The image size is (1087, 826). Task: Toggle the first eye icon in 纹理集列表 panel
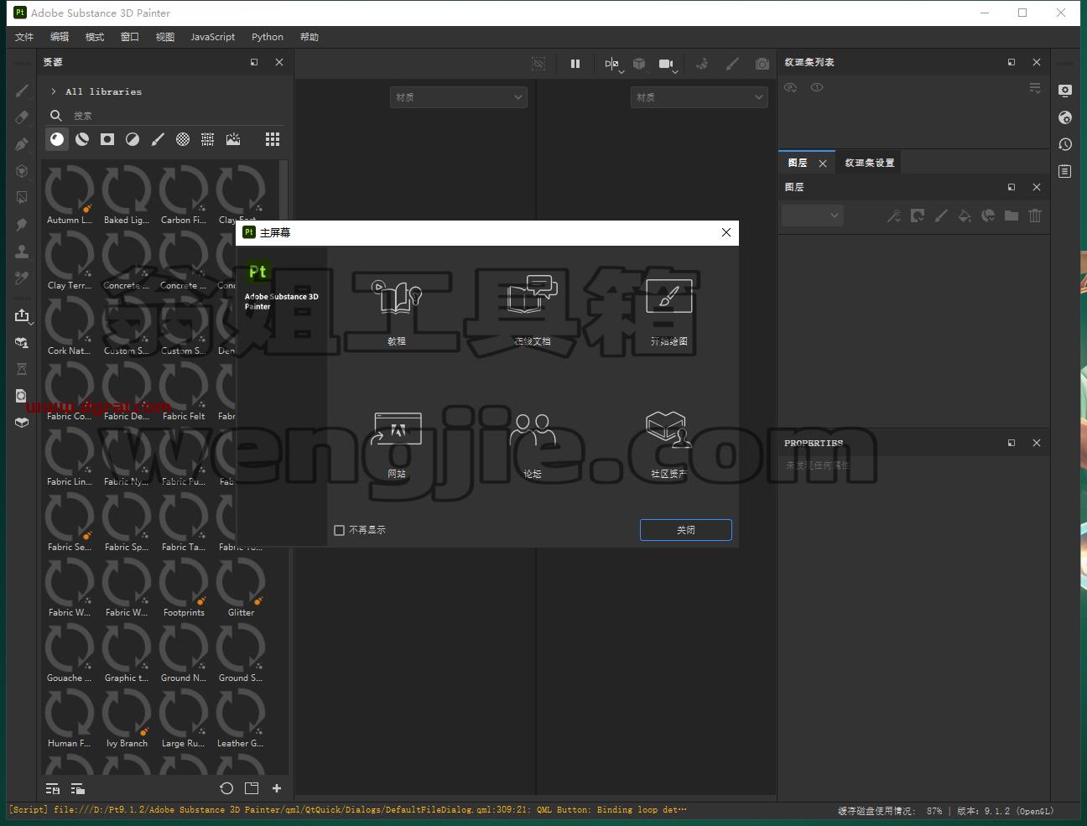pyautogui.click(x=790, y=87)
